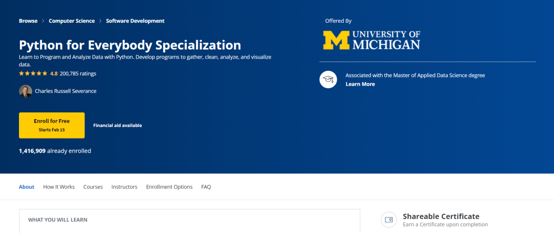Screen dimensions: 554x233
Task: Go to Computer Science breadcrumb
Action: 72,21
